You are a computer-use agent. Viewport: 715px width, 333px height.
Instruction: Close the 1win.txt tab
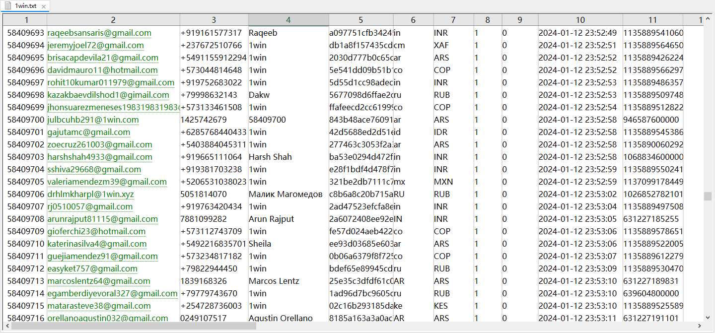(x=44, y=6)
